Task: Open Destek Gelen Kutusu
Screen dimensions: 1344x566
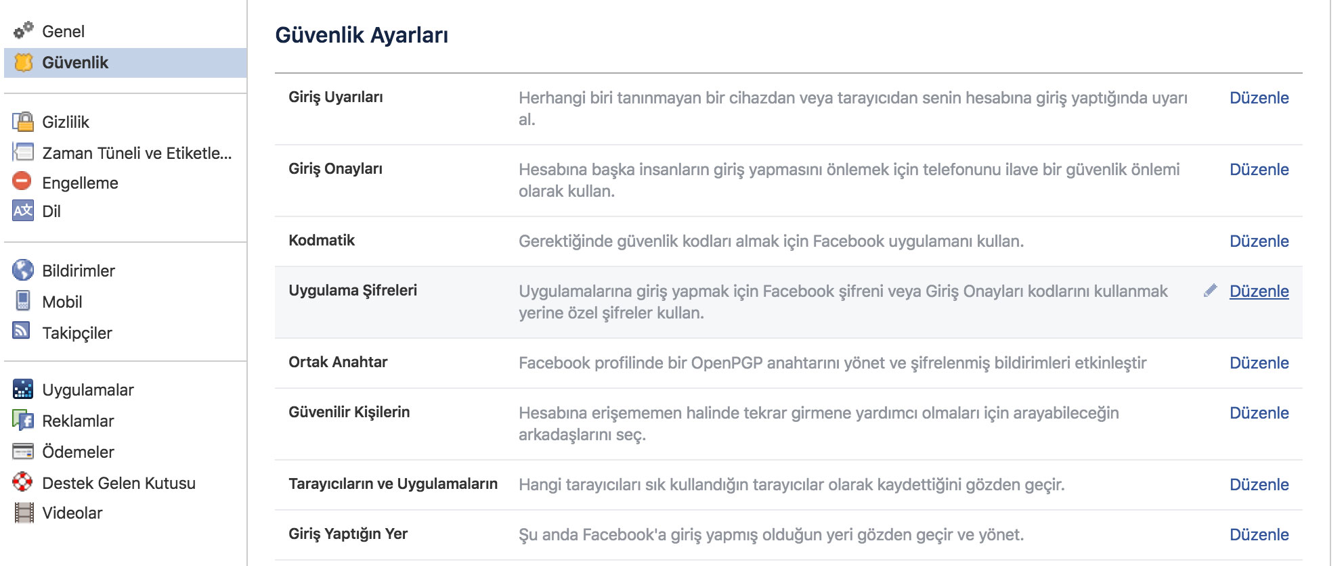Action: tap(118, 483)
